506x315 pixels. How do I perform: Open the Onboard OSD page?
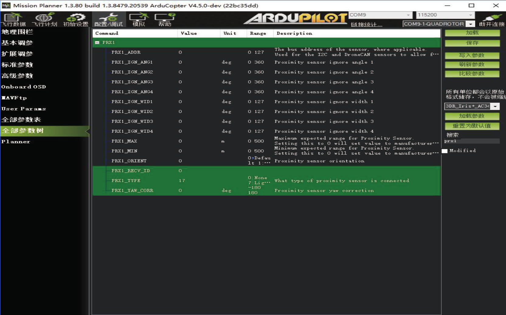(24, 87)
